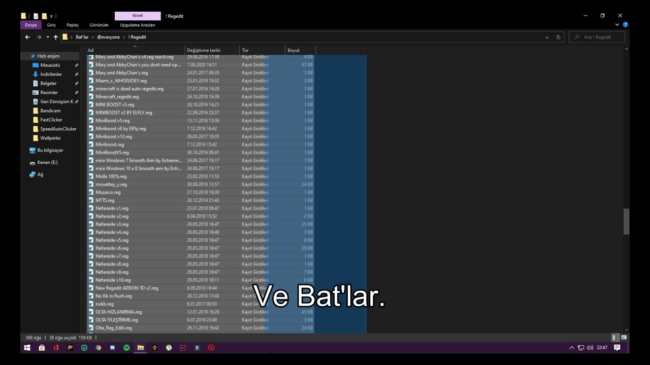Click New folder icon in quick access toolbar

pyautogui.click(x=44, y=16)
